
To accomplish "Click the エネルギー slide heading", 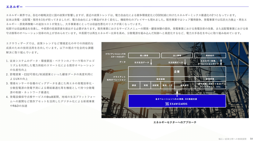I will tap(14, 7).
